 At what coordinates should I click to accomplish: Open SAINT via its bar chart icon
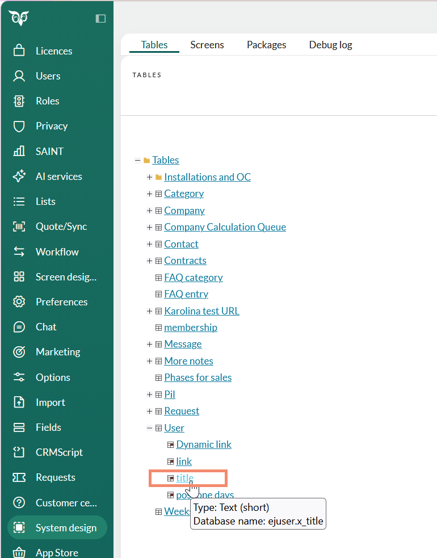point(19,151)
